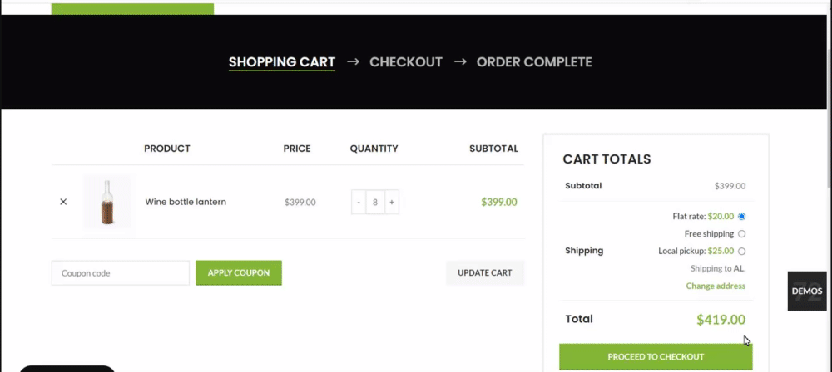Remove Wine bottle lantern from cart
This screenshot has height=372, width=832.
click(63, 202)
